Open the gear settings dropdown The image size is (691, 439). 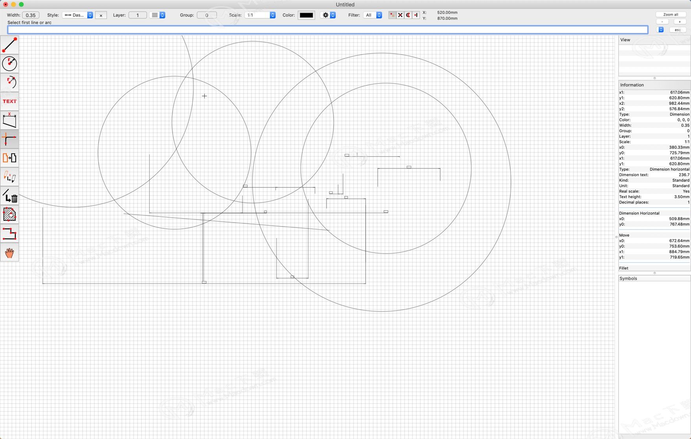pos(328,15)
